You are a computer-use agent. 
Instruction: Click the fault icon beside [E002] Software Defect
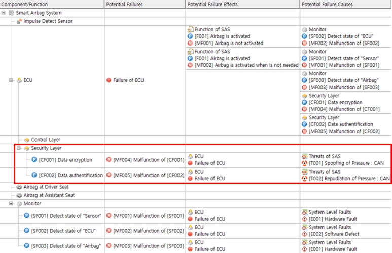click(x=304, y=234)
